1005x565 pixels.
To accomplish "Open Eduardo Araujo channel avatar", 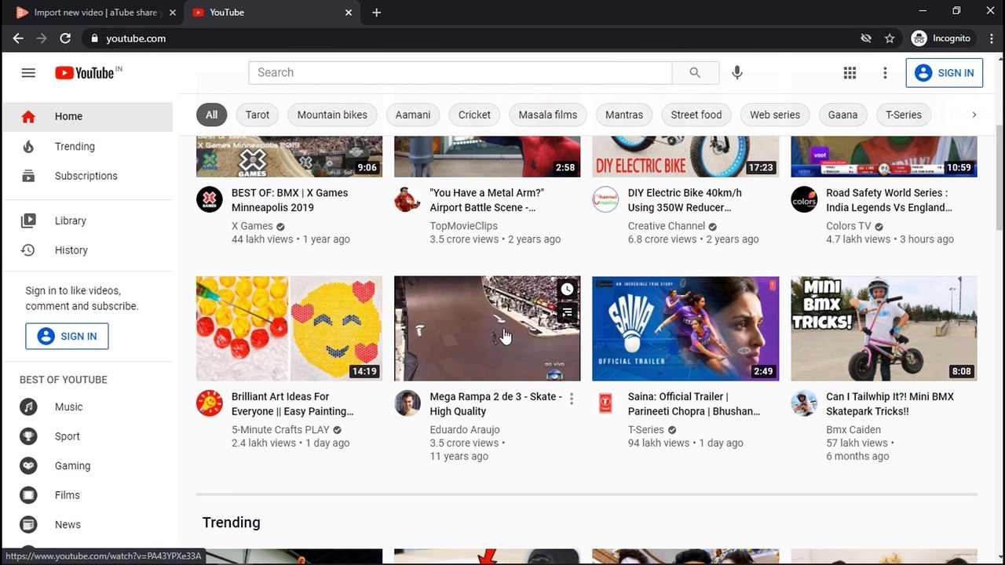I will coord(407,403).
